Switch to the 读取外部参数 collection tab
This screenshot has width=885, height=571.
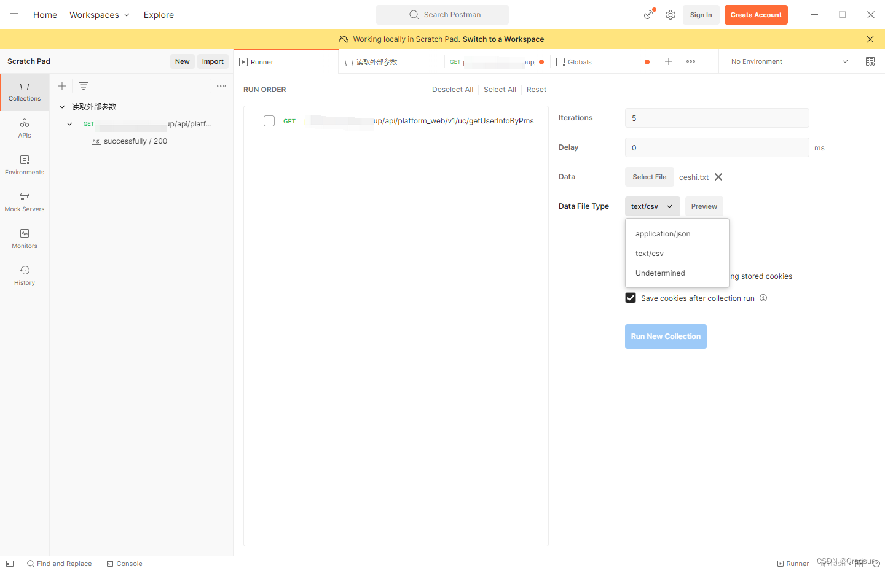tap(391, 62)
